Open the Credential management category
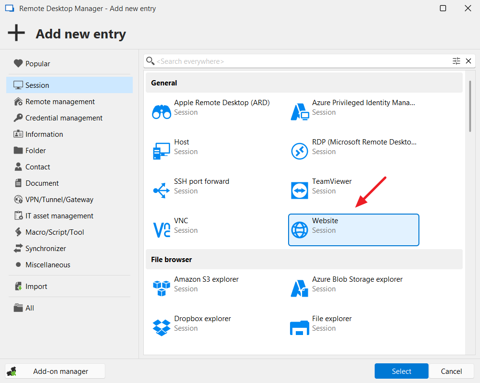 click(x=64, y=118)
